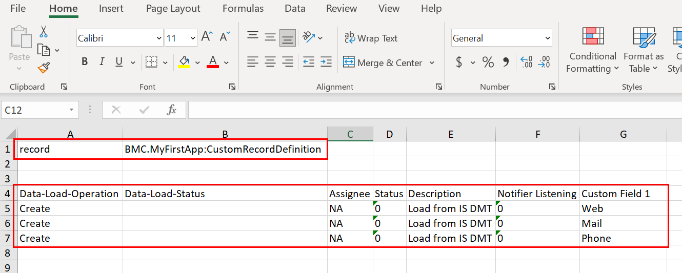Select row 4 header
The width and height of the screenshot is (682, 273).
8,194
